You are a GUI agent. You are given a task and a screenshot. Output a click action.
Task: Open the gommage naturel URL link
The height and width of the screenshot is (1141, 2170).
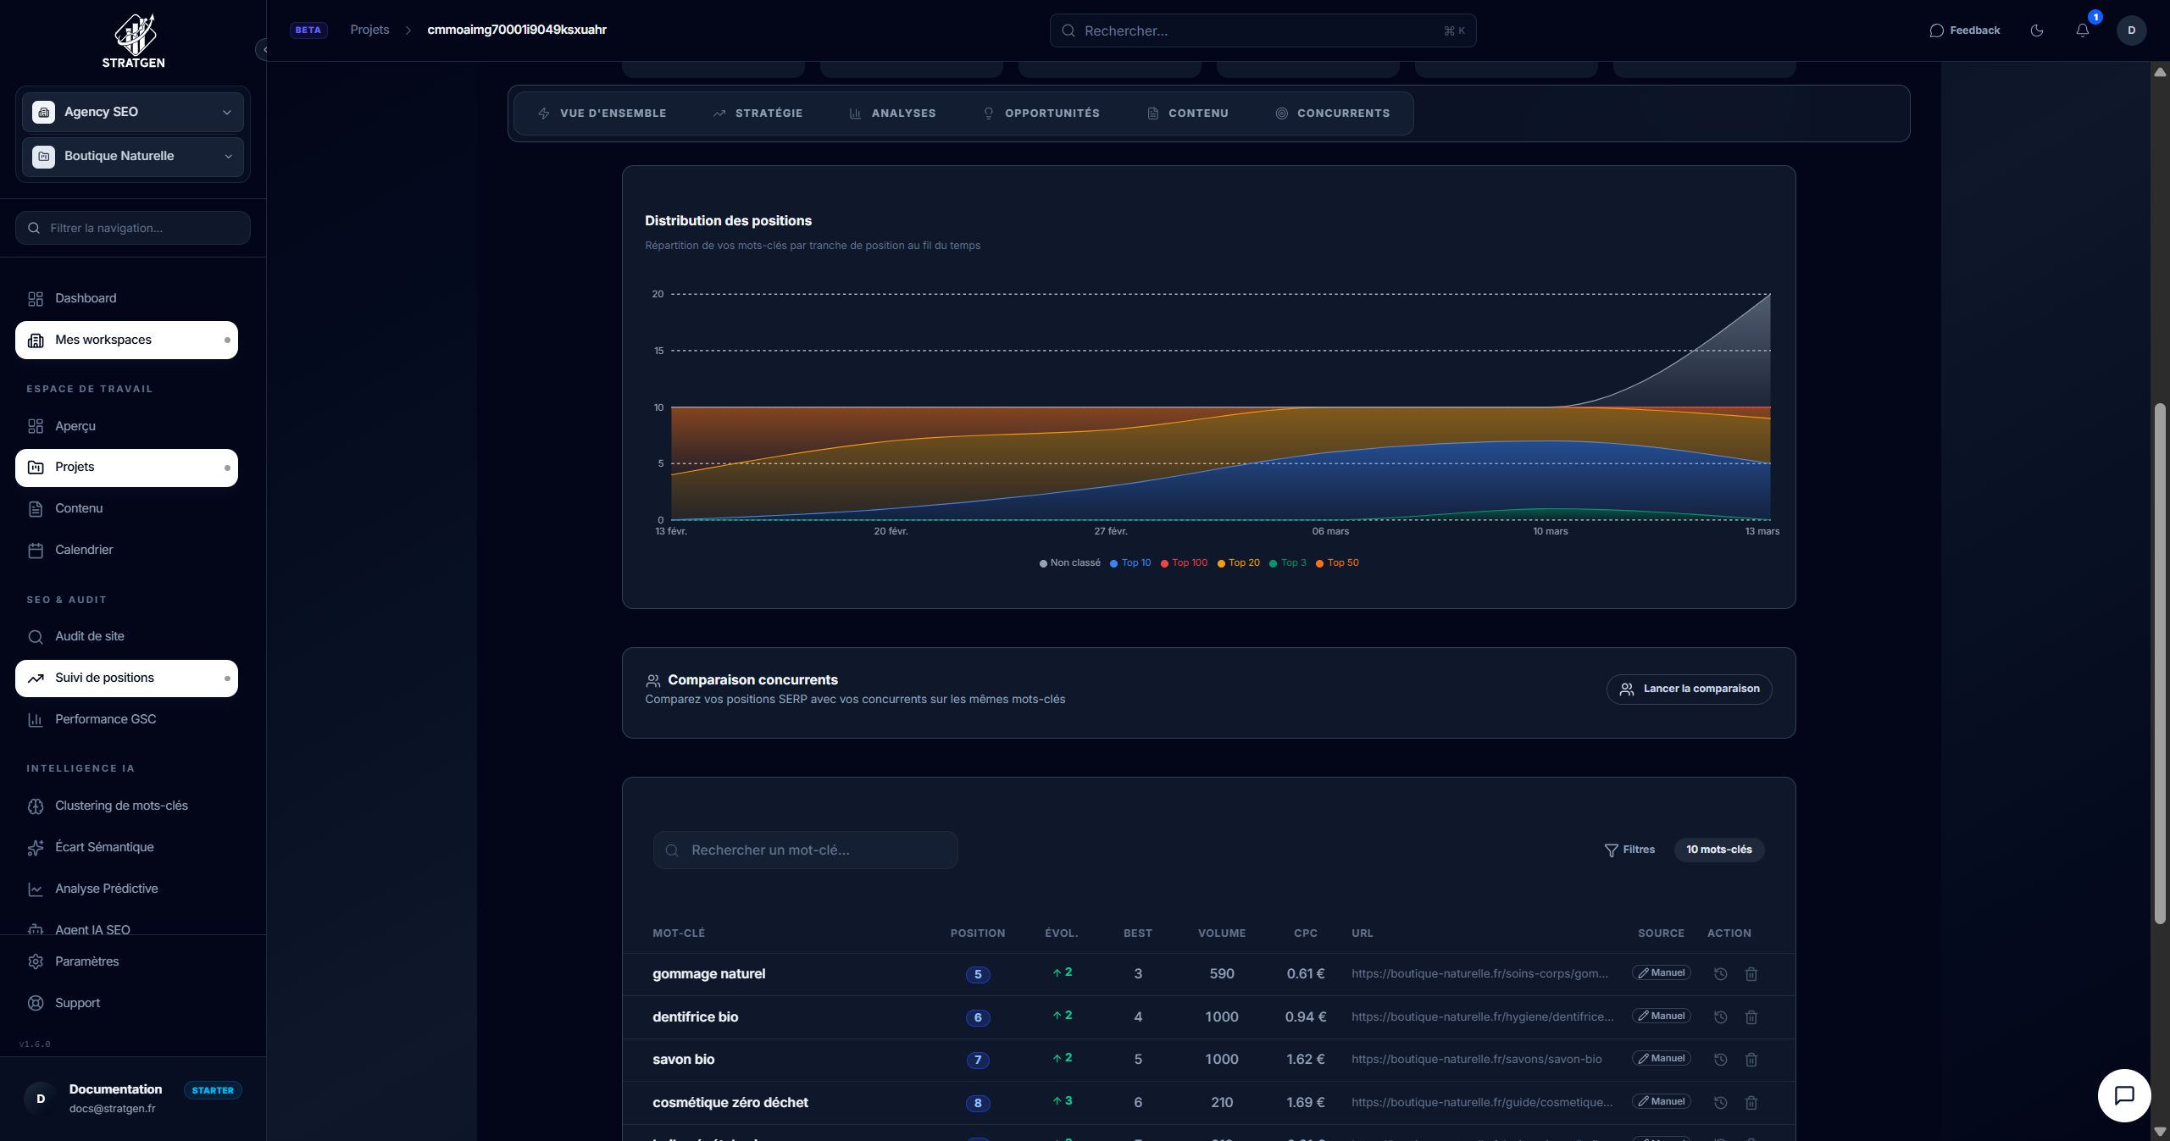[x=1479, y=974]
